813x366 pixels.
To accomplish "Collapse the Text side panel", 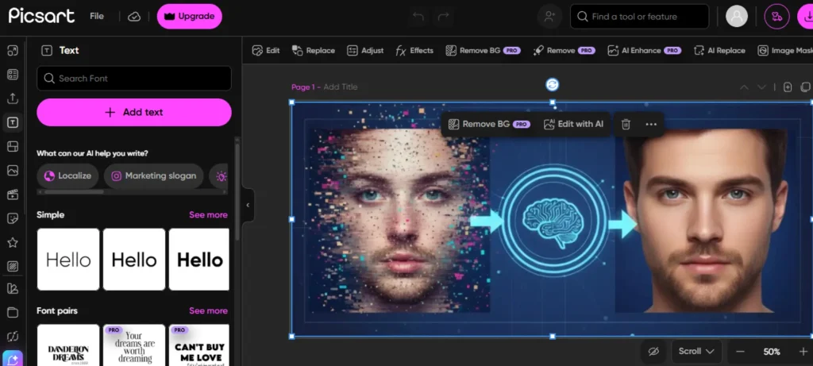I will pos(248,206).
